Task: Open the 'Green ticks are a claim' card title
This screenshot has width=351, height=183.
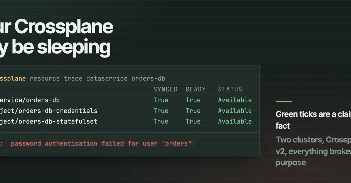Action: click(313, 120)
